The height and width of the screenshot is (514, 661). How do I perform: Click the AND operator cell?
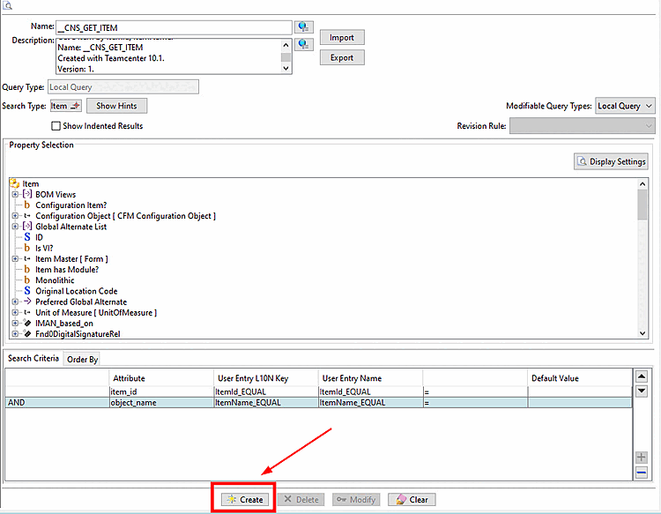coord(57,403)
